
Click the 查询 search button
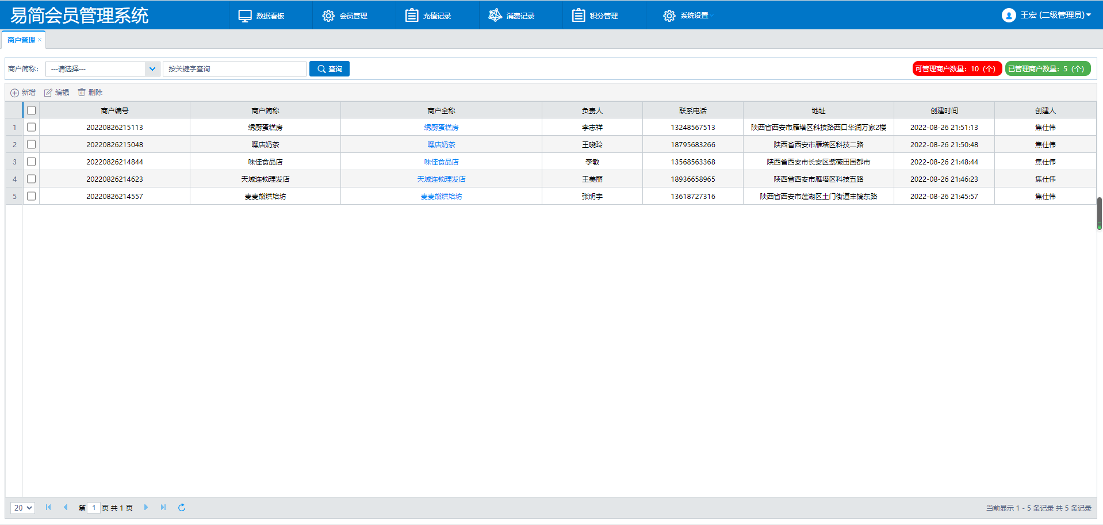[x=330, y=69]
